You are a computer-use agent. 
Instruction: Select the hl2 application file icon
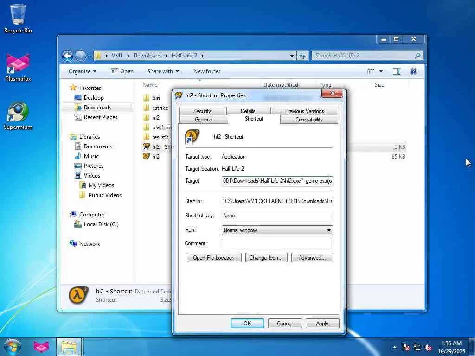tap(146, 156)
